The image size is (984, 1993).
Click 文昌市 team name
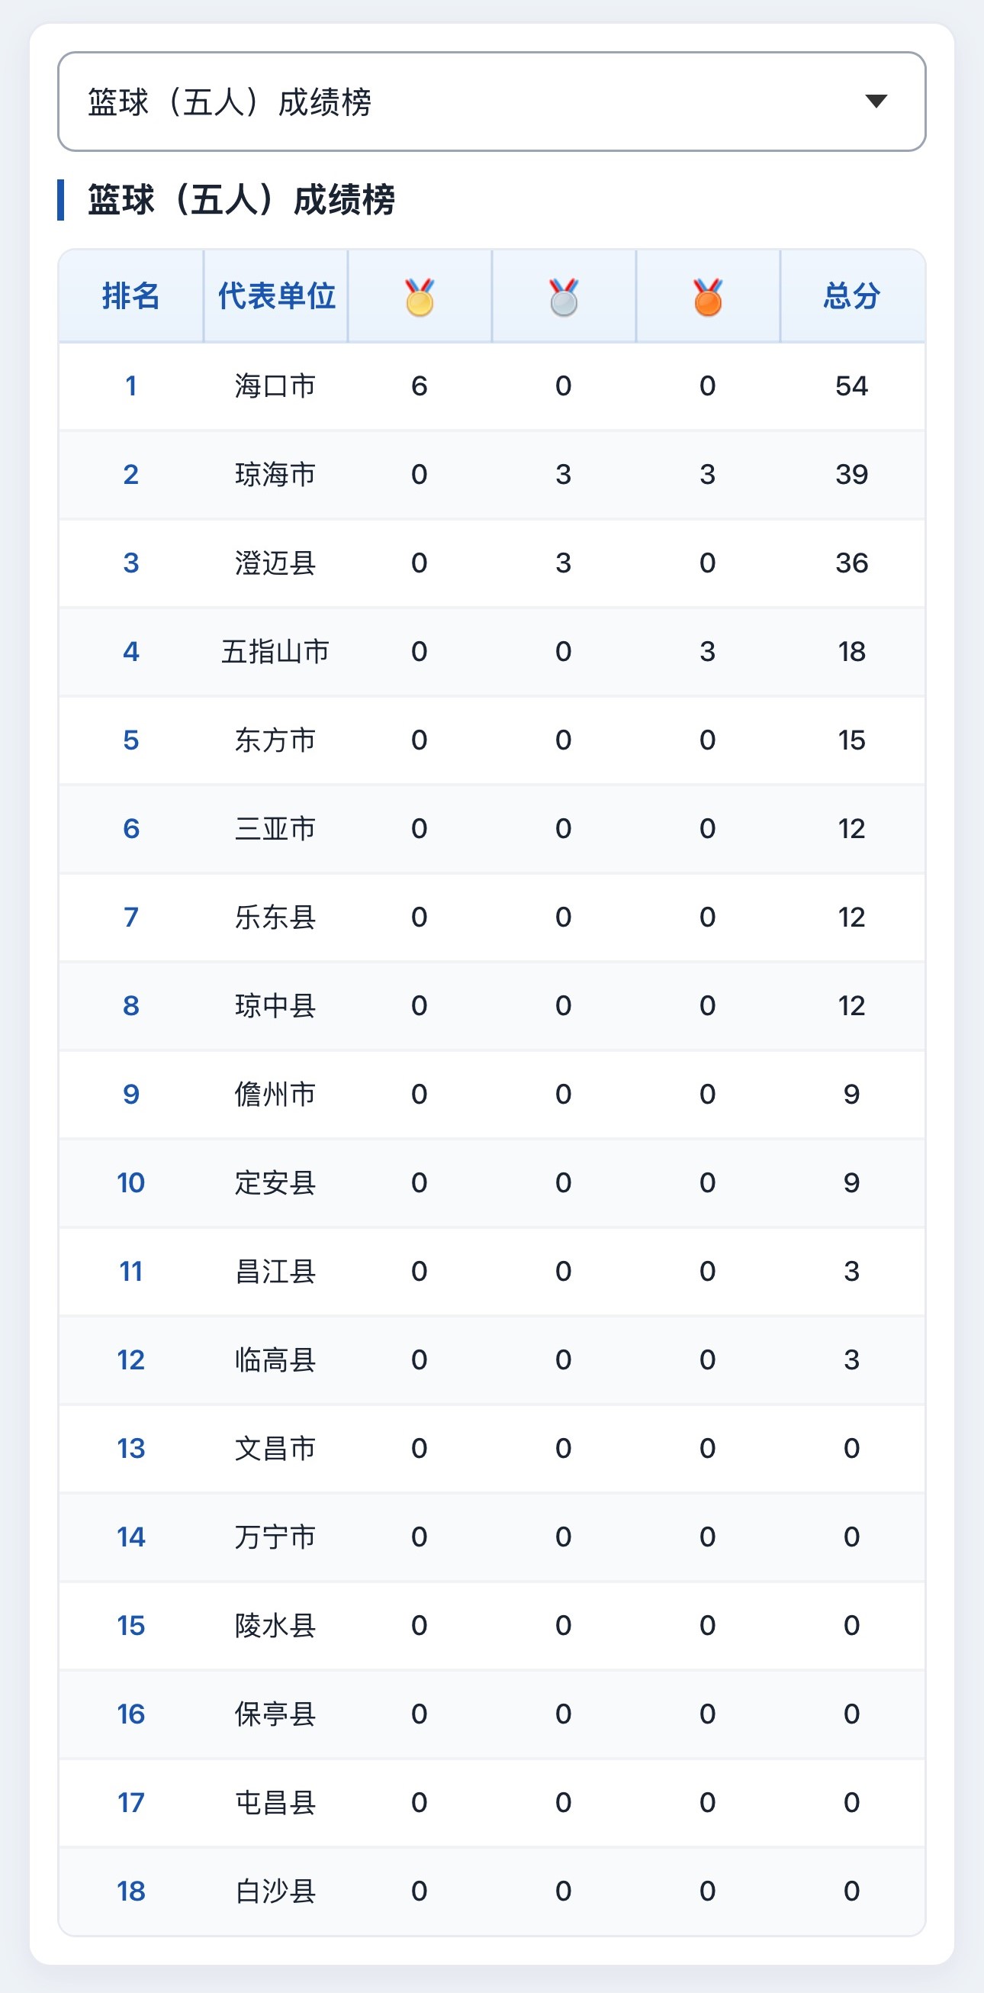tap(275, 1448)
